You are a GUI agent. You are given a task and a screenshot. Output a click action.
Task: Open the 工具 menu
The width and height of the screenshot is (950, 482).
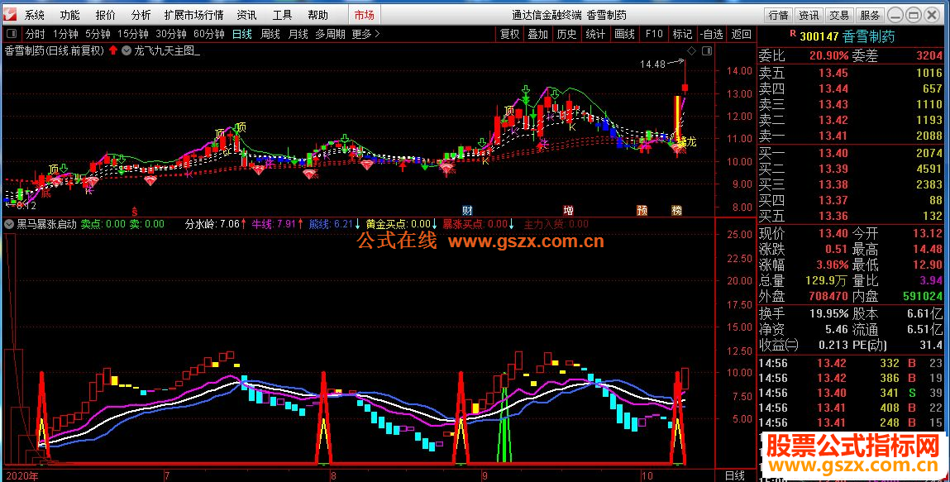point(282,15)
